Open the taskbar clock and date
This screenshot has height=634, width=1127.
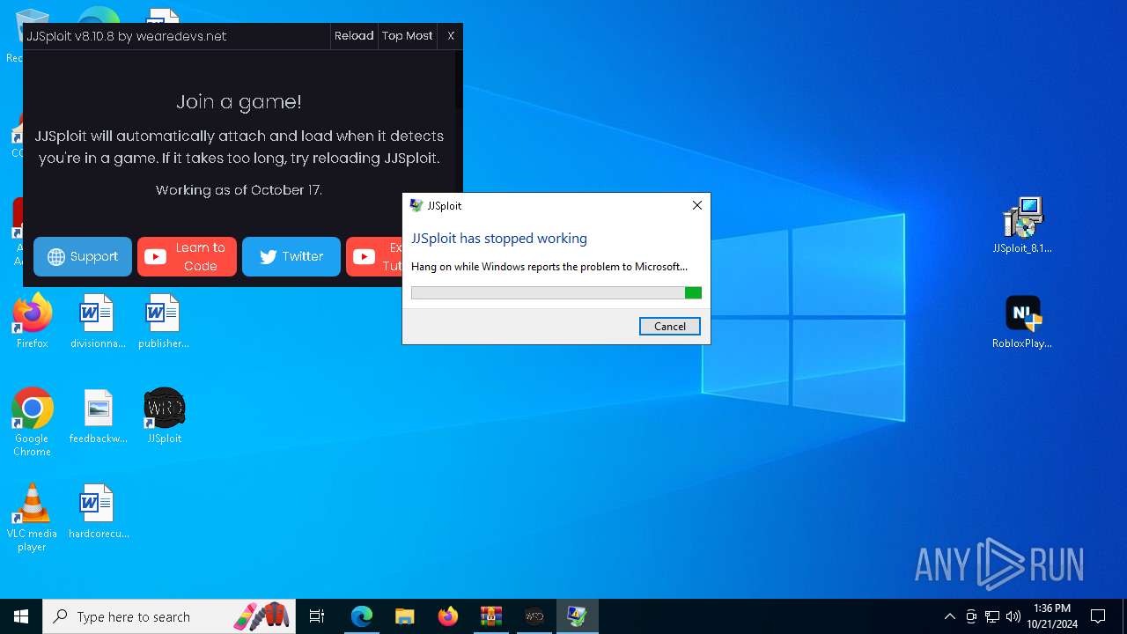[1052, 616]
